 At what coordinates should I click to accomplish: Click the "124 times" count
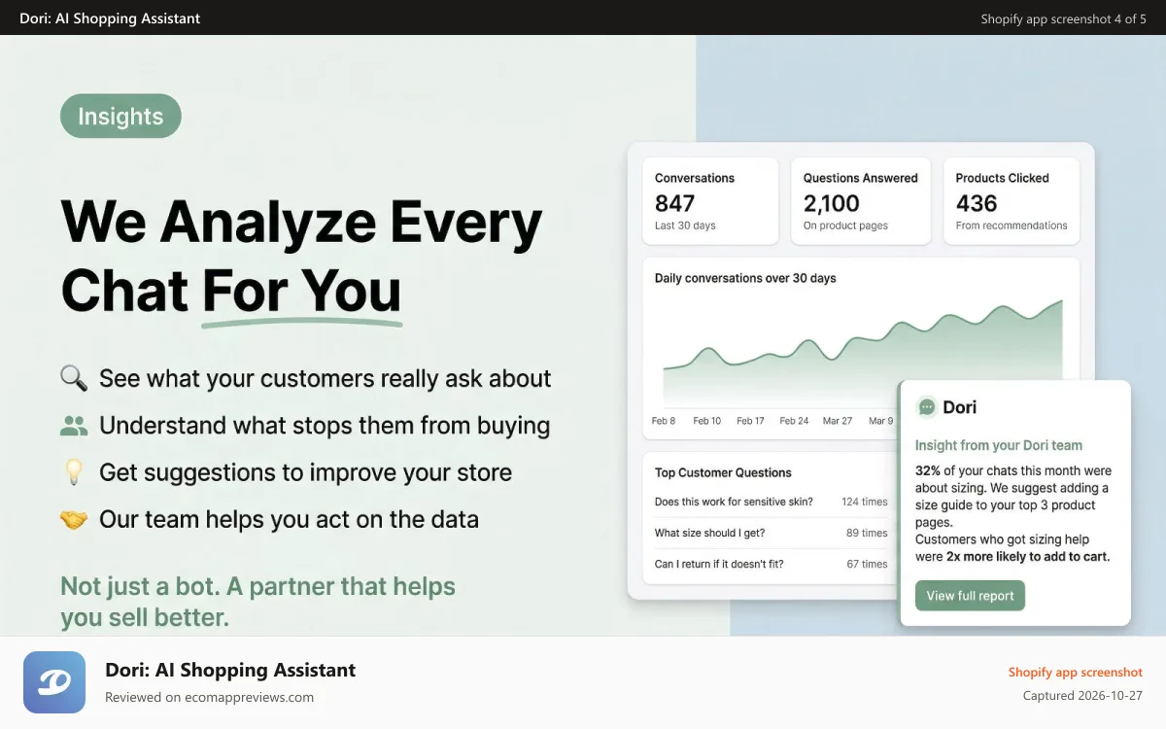click(x=865, y=502)
